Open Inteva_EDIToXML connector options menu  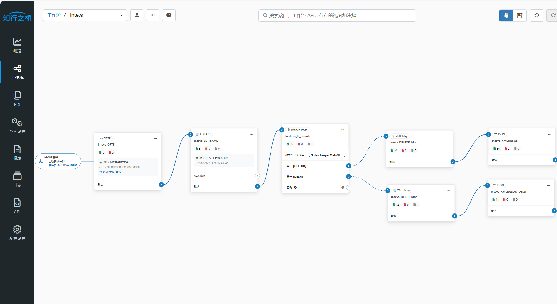pyautogui.click(x=252, y=134)
